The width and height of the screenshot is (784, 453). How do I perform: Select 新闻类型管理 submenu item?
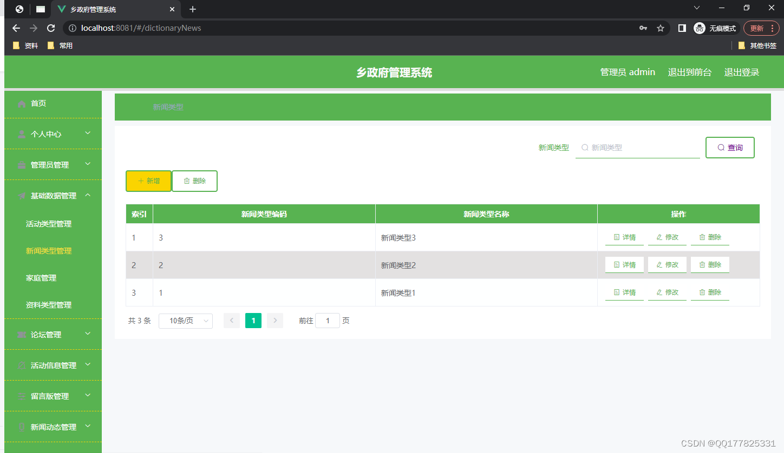pos(49,251)
